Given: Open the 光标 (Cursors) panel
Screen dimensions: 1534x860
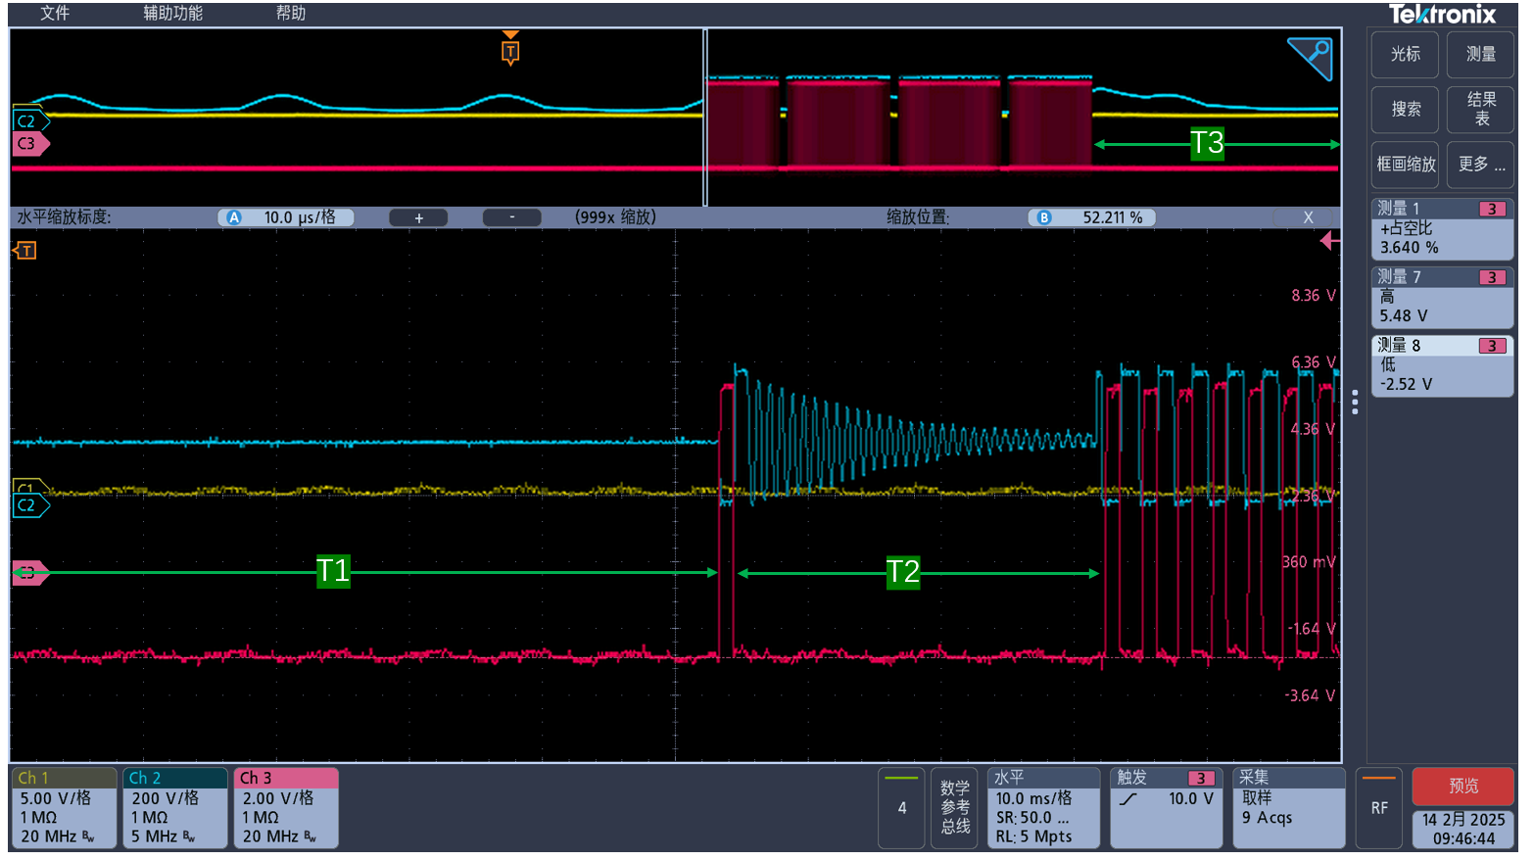Looking at the screenshot, I should [1404, 55].
